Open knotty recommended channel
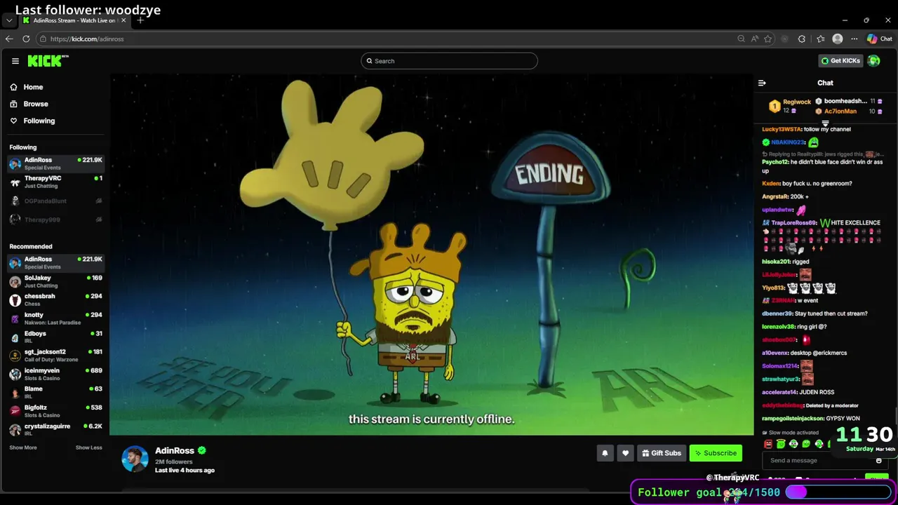Image resolution: width=898 pixels, height=505 pixels. (55, 318)
